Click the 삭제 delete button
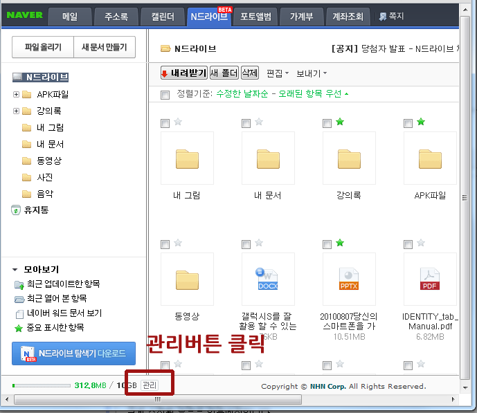The image size is (477, 413). coord(250,73)
